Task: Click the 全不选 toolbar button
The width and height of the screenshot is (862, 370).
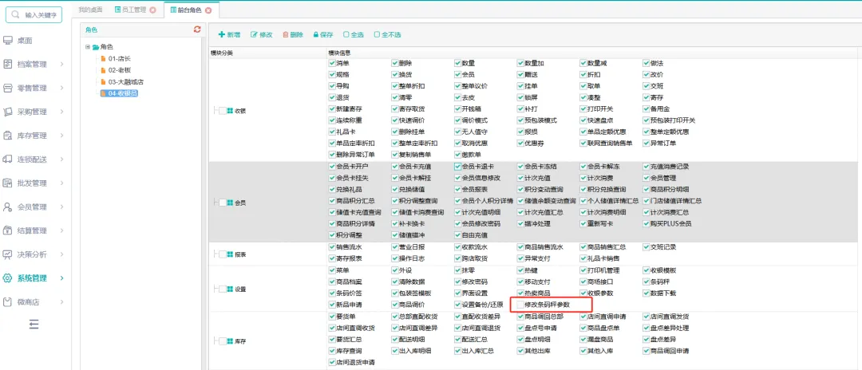Action: (x=388, y=34)
